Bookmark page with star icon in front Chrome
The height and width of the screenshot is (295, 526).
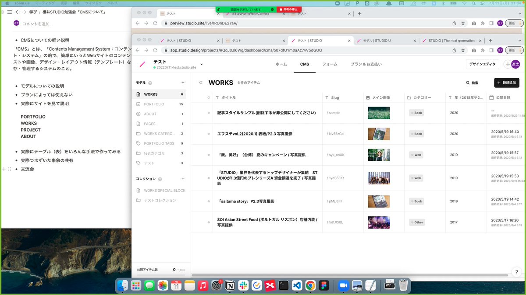pyautogui.click(x=463, y=50)
